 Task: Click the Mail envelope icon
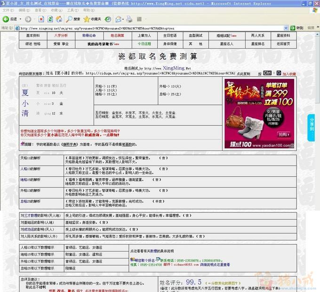[x=119, y=19]
